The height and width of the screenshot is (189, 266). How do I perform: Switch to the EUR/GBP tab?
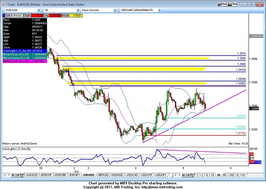[x=60, y=175]
